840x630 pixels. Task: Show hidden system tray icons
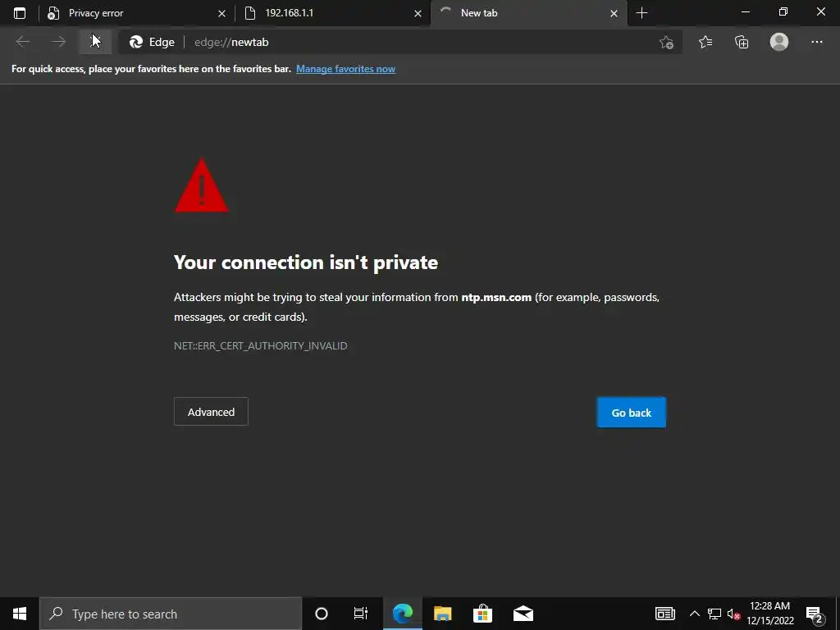(x=694, y=614)
